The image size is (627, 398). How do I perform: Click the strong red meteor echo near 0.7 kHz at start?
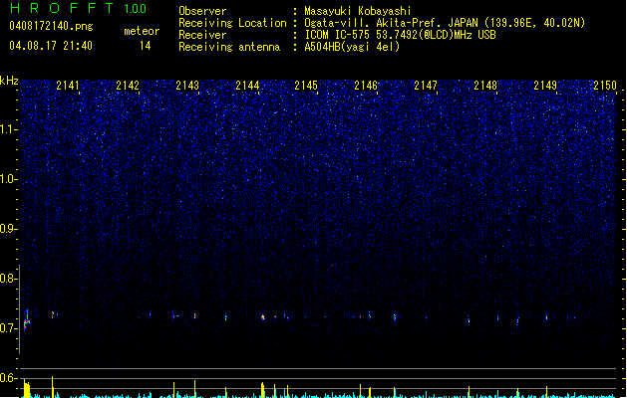[x=26, y=321]
